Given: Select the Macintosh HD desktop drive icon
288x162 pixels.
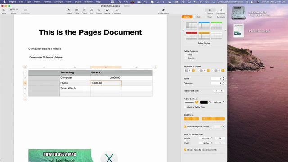Looking at the screenshot, I should point(238,13).
